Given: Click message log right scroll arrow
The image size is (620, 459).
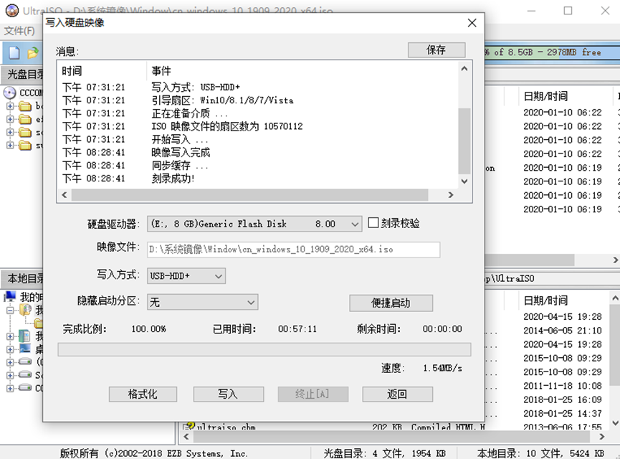Looking at the screenshot, I should 451,194.
